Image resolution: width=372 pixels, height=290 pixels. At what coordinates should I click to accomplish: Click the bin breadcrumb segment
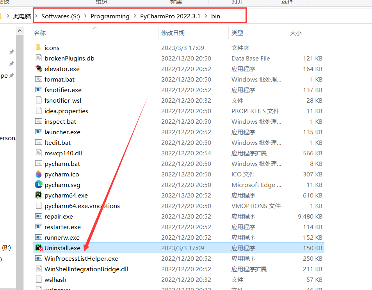click(x=215, y=16)
